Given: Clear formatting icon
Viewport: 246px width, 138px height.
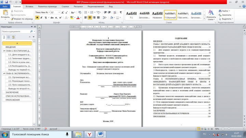Looking at the screenshot, I should tap(80, 12).
